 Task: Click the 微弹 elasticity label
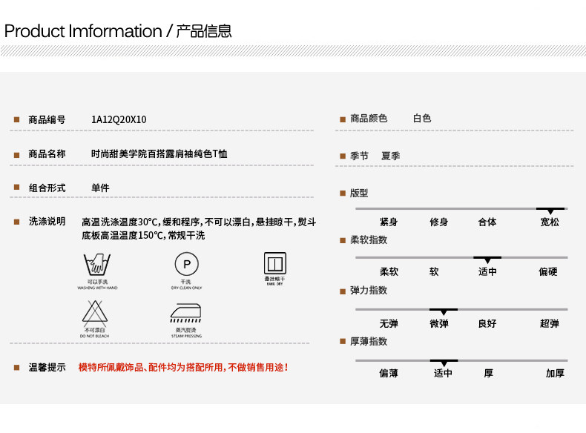(x=438, y=323)
